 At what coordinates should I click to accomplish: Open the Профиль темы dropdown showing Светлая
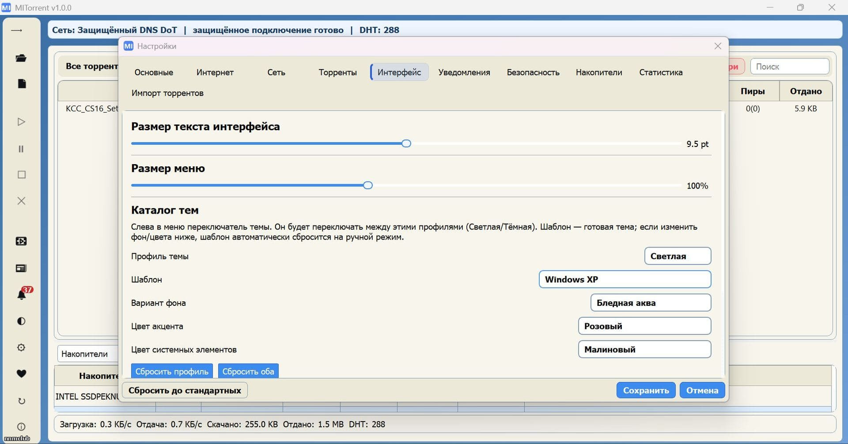point(678,256)
